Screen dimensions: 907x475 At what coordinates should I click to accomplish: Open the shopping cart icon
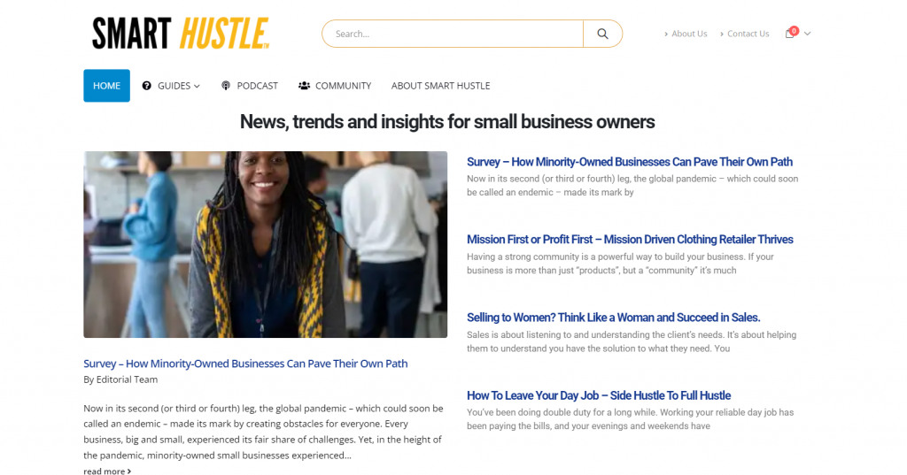(789, 34)
